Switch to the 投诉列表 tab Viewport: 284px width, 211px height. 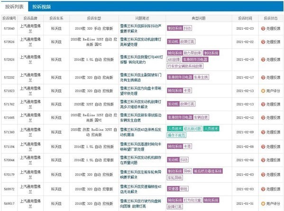click(14, 7)
